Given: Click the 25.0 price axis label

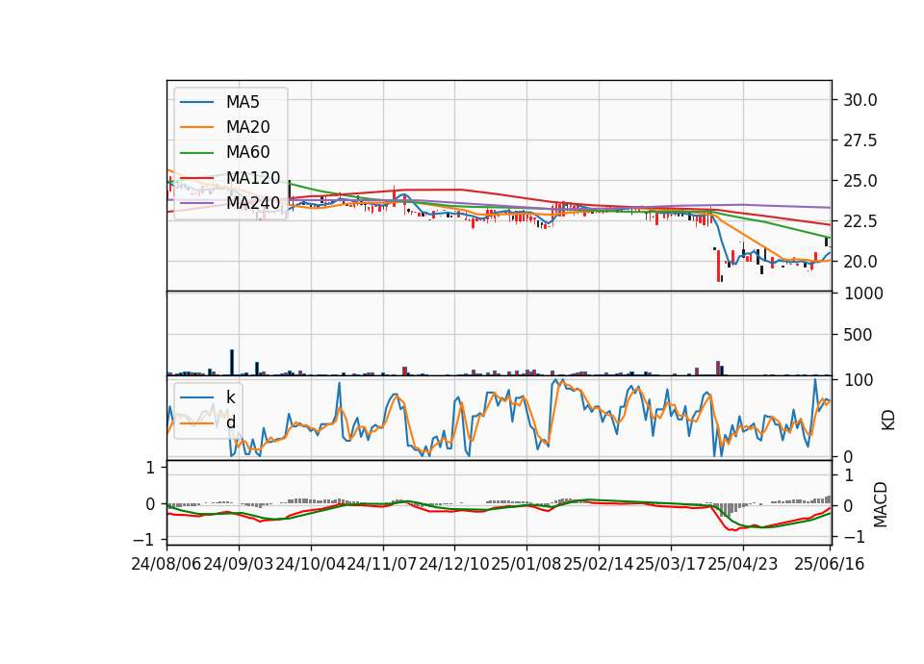Looking at the screenshot, I should pyautogui.click(x=860, y=181).
